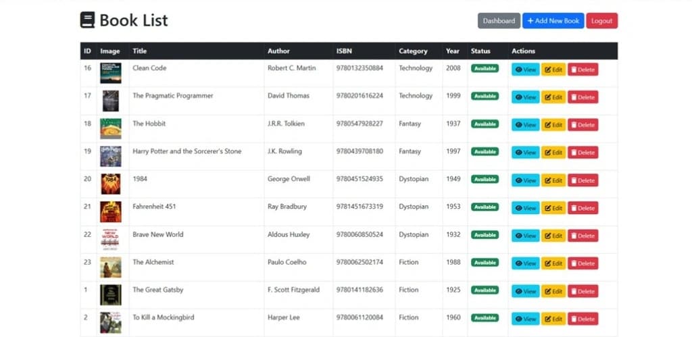Image resolution: width=692 pixels, height=337 pixels.
Task: Click the Fahrenheit 451 cover image
Action: [110, 212]
